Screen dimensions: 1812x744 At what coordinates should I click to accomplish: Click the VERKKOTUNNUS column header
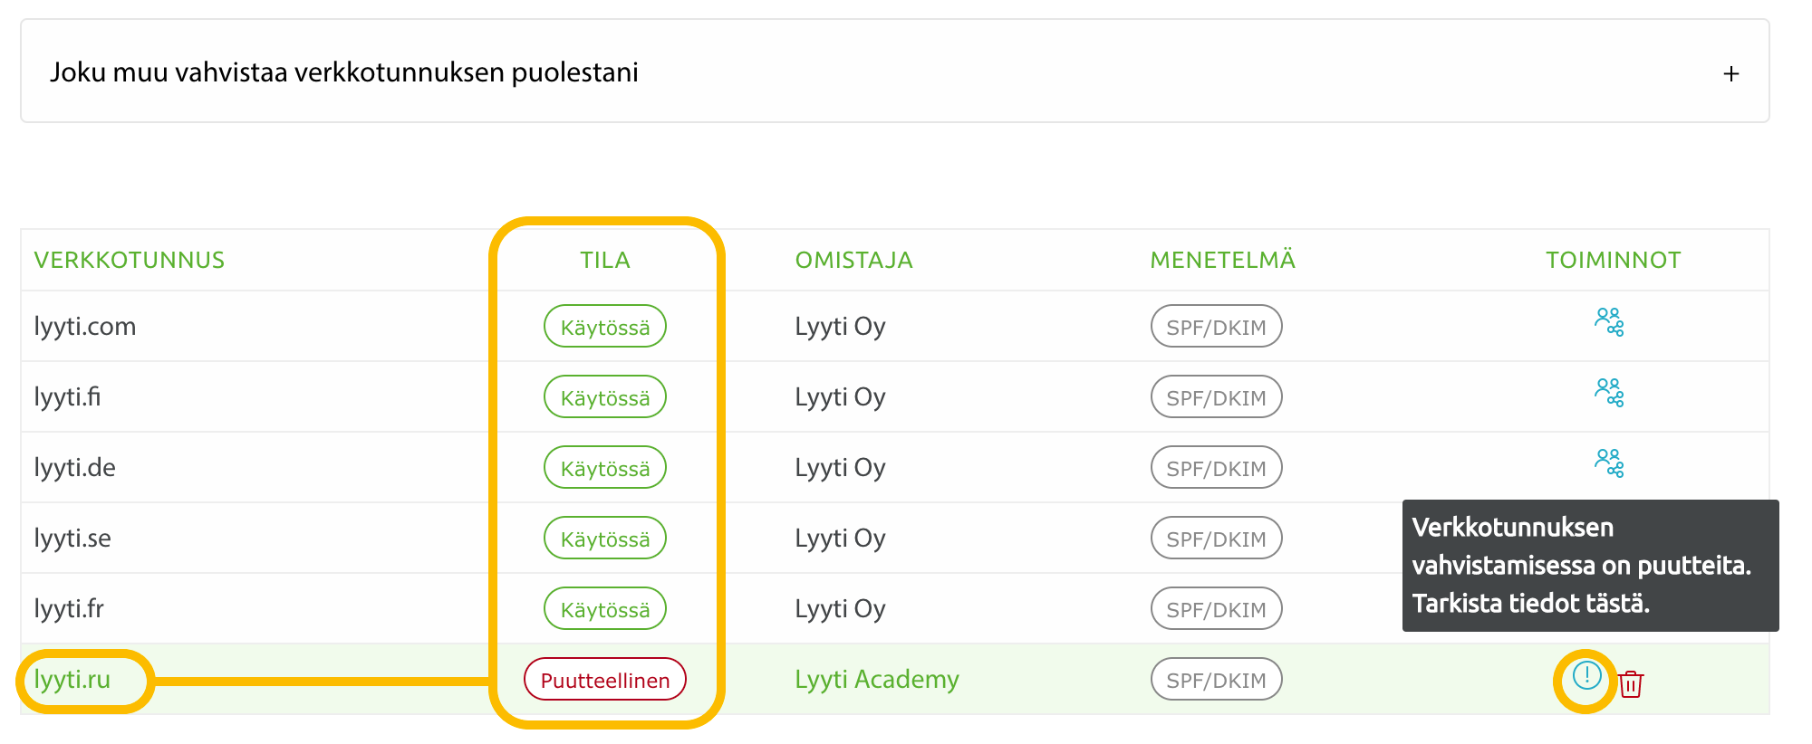[130, 260]
